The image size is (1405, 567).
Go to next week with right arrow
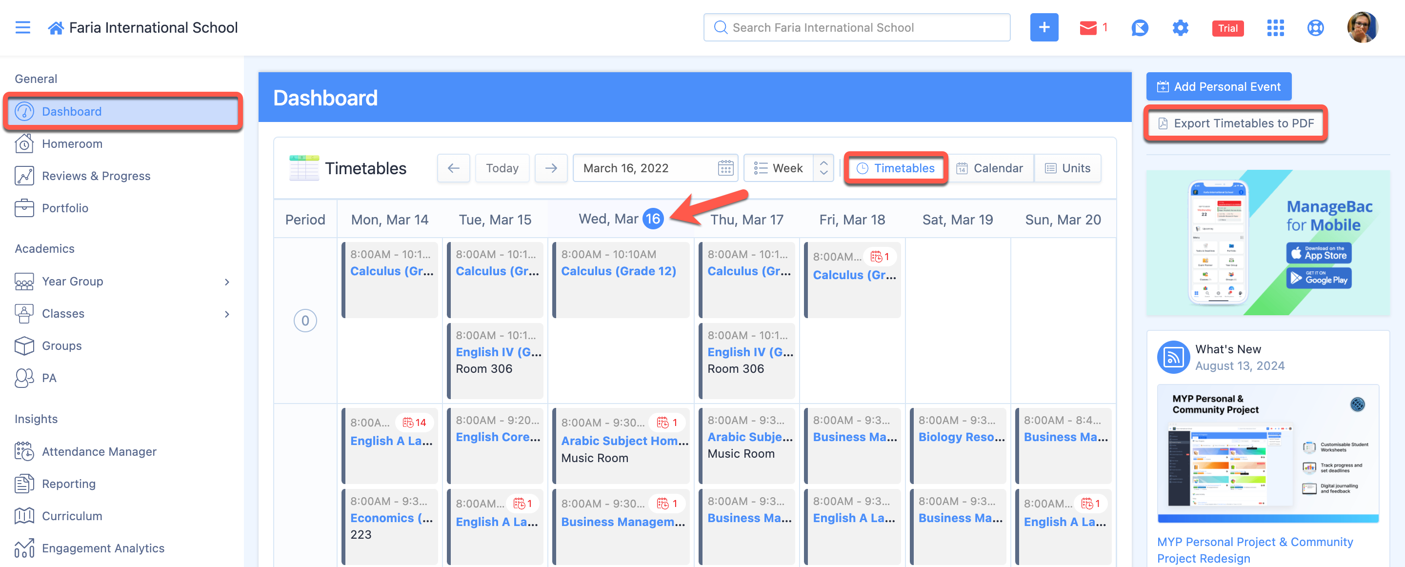tap(551, 168)
